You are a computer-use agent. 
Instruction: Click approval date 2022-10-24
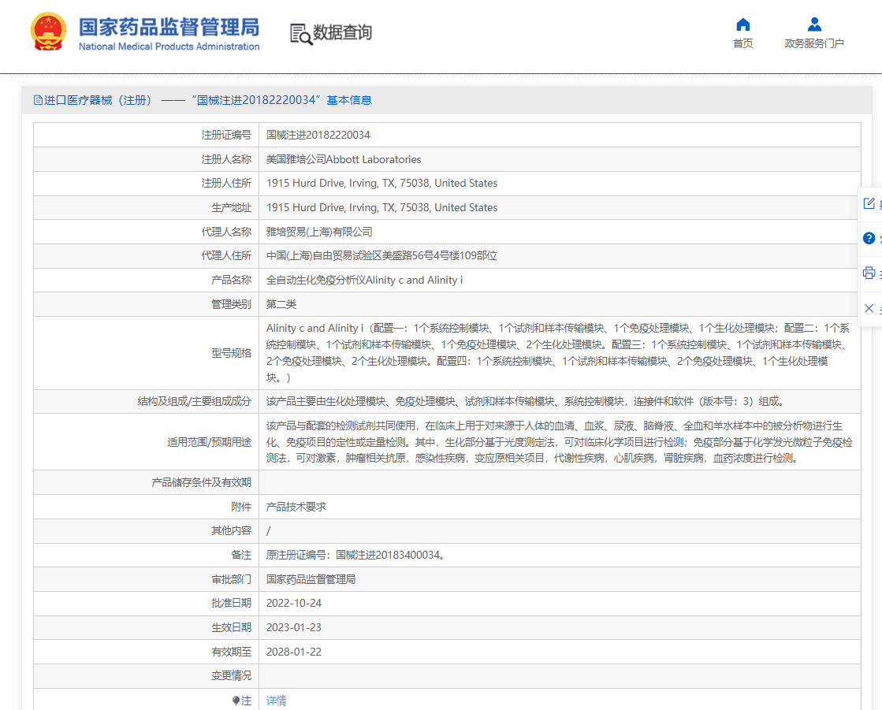pyautogui.click(x=294, y=603)
